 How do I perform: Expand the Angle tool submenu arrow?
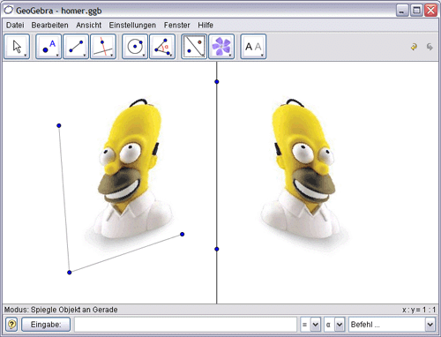[x=171, y=55]
